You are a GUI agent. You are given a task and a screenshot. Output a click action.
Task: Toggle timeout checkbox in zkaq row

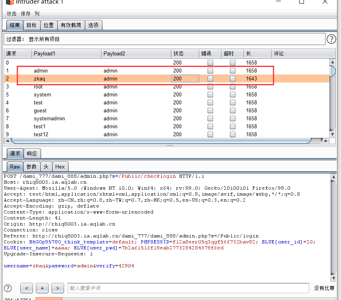click(233, 78)
